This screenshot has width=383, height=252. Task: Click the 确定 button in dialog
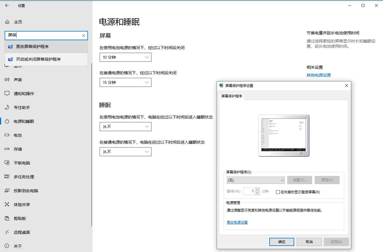tap(281, 242)
